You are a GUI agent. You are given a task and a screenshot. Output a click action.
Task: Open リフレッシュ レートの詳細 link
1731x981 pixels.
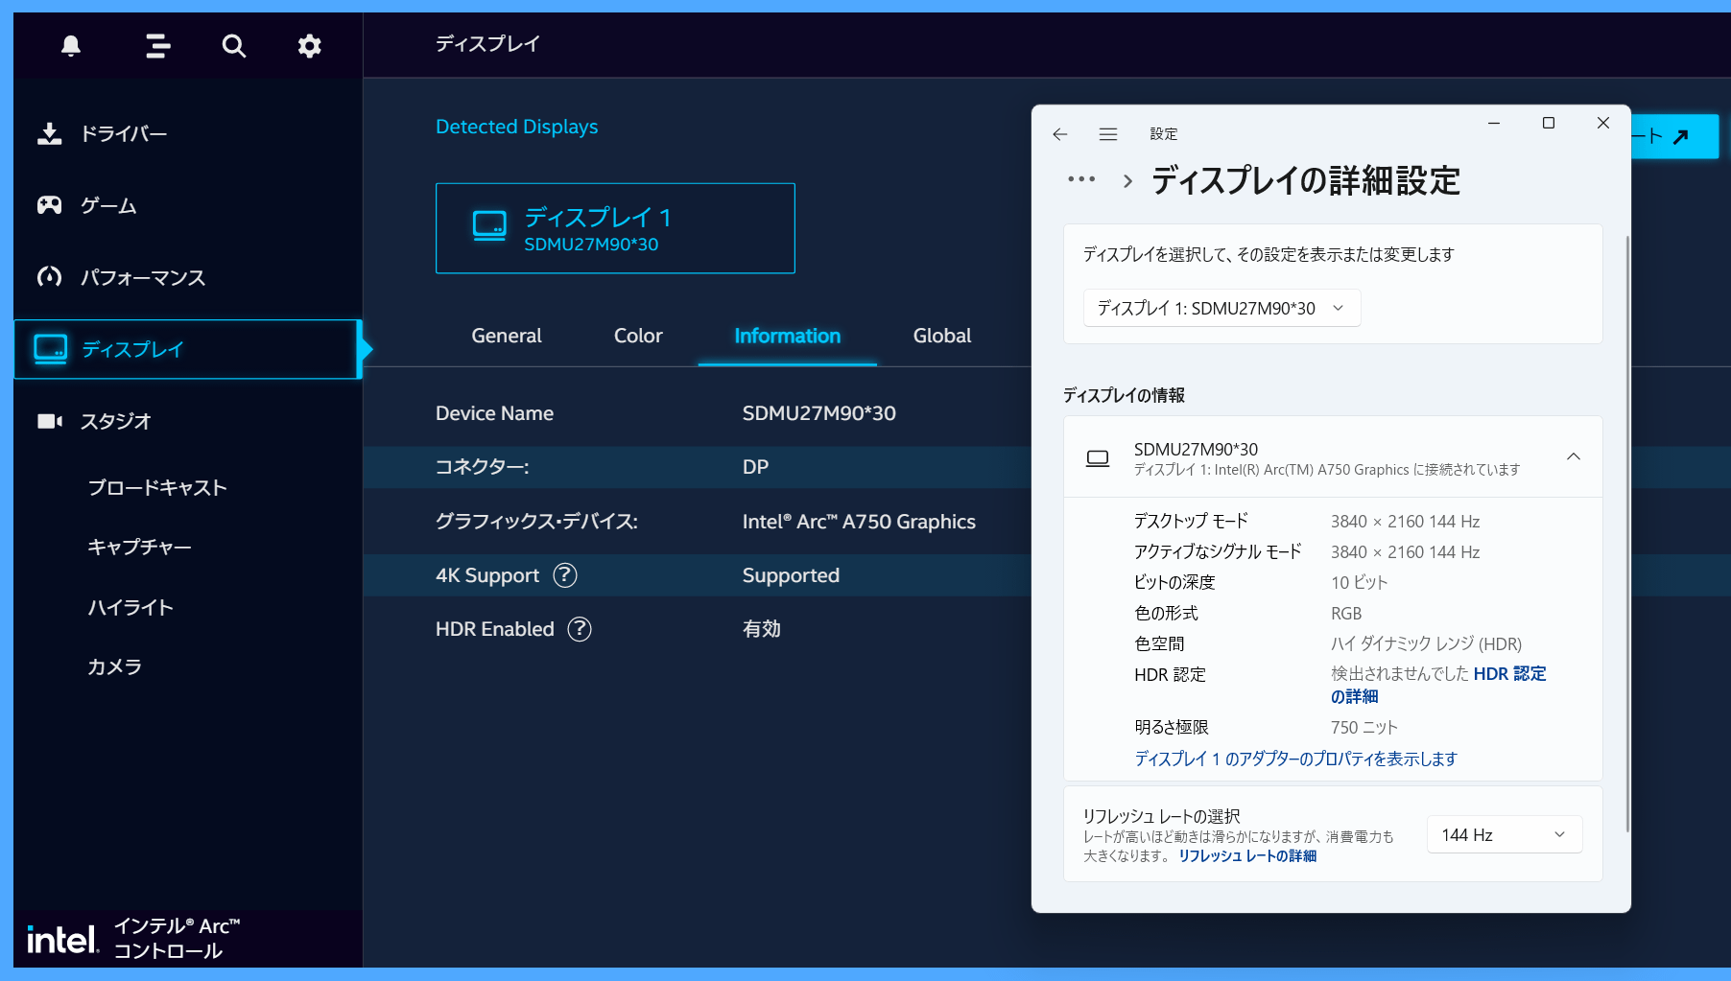(1247, 856)
